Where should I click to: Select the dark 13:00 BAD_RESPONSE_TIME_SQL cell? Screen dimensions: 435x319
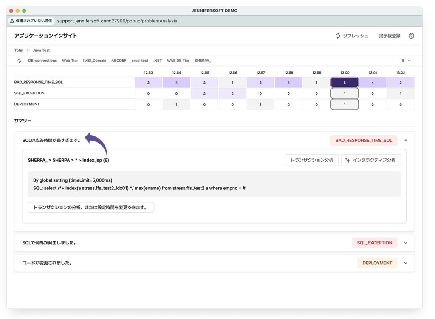coord(344,82)
